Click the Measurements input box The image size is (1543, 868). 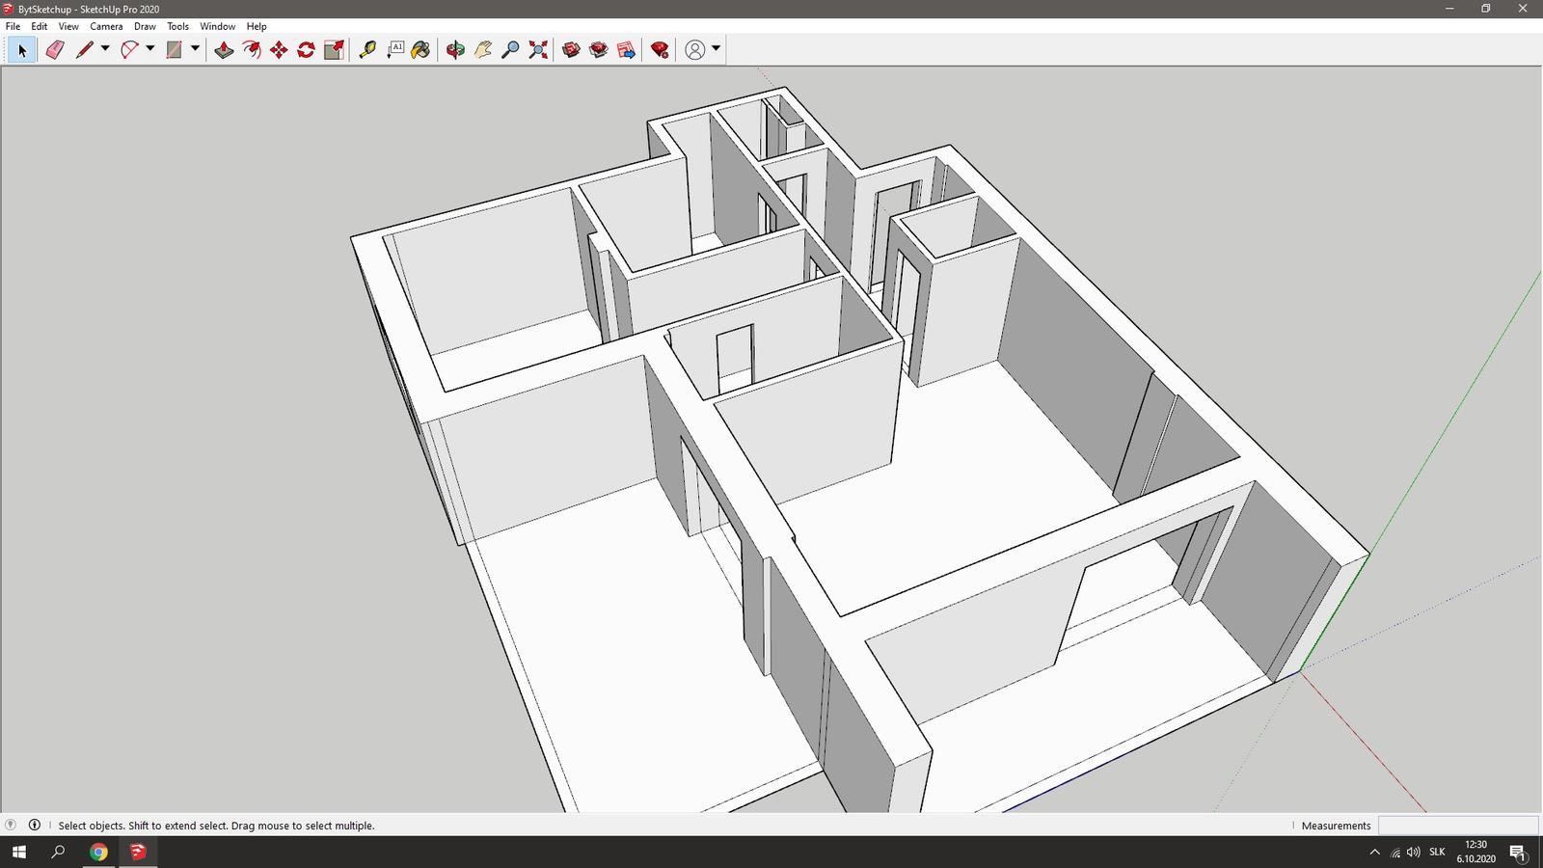pyautogui.click(x=1457, y=826)
